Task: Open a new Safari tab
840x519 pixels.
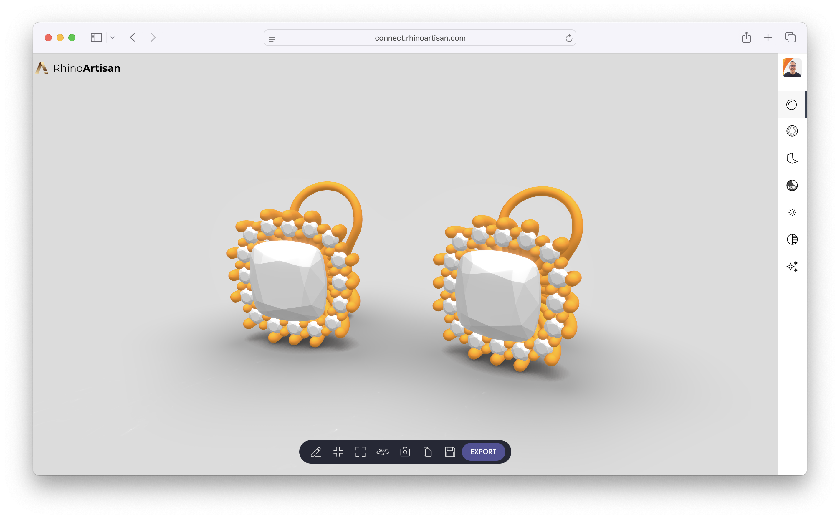Action: pos(768,37)
